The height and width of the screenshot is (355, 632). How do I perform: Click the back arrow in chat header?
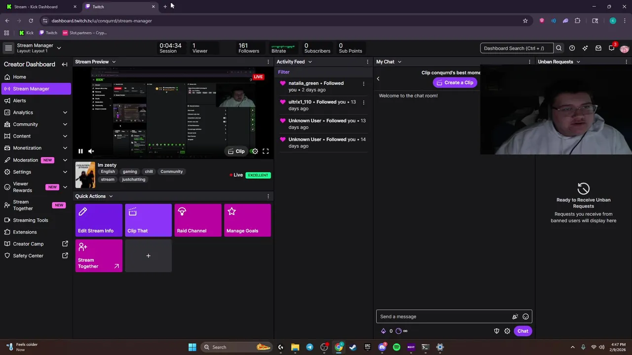(378, 79)
